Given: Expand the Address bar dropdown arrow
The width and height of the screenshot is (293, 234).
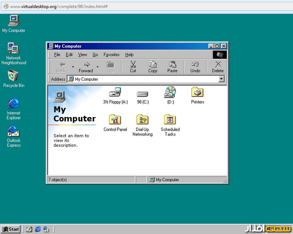Looking at the screenshot, I should (221, 79).
